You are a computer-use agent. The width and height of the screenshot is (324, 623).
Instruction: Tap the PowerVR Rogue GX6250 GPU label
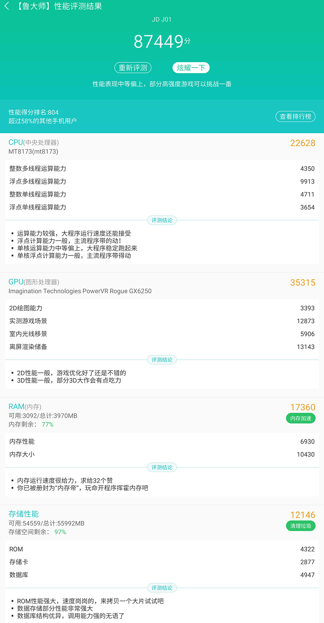pos(80,291)
